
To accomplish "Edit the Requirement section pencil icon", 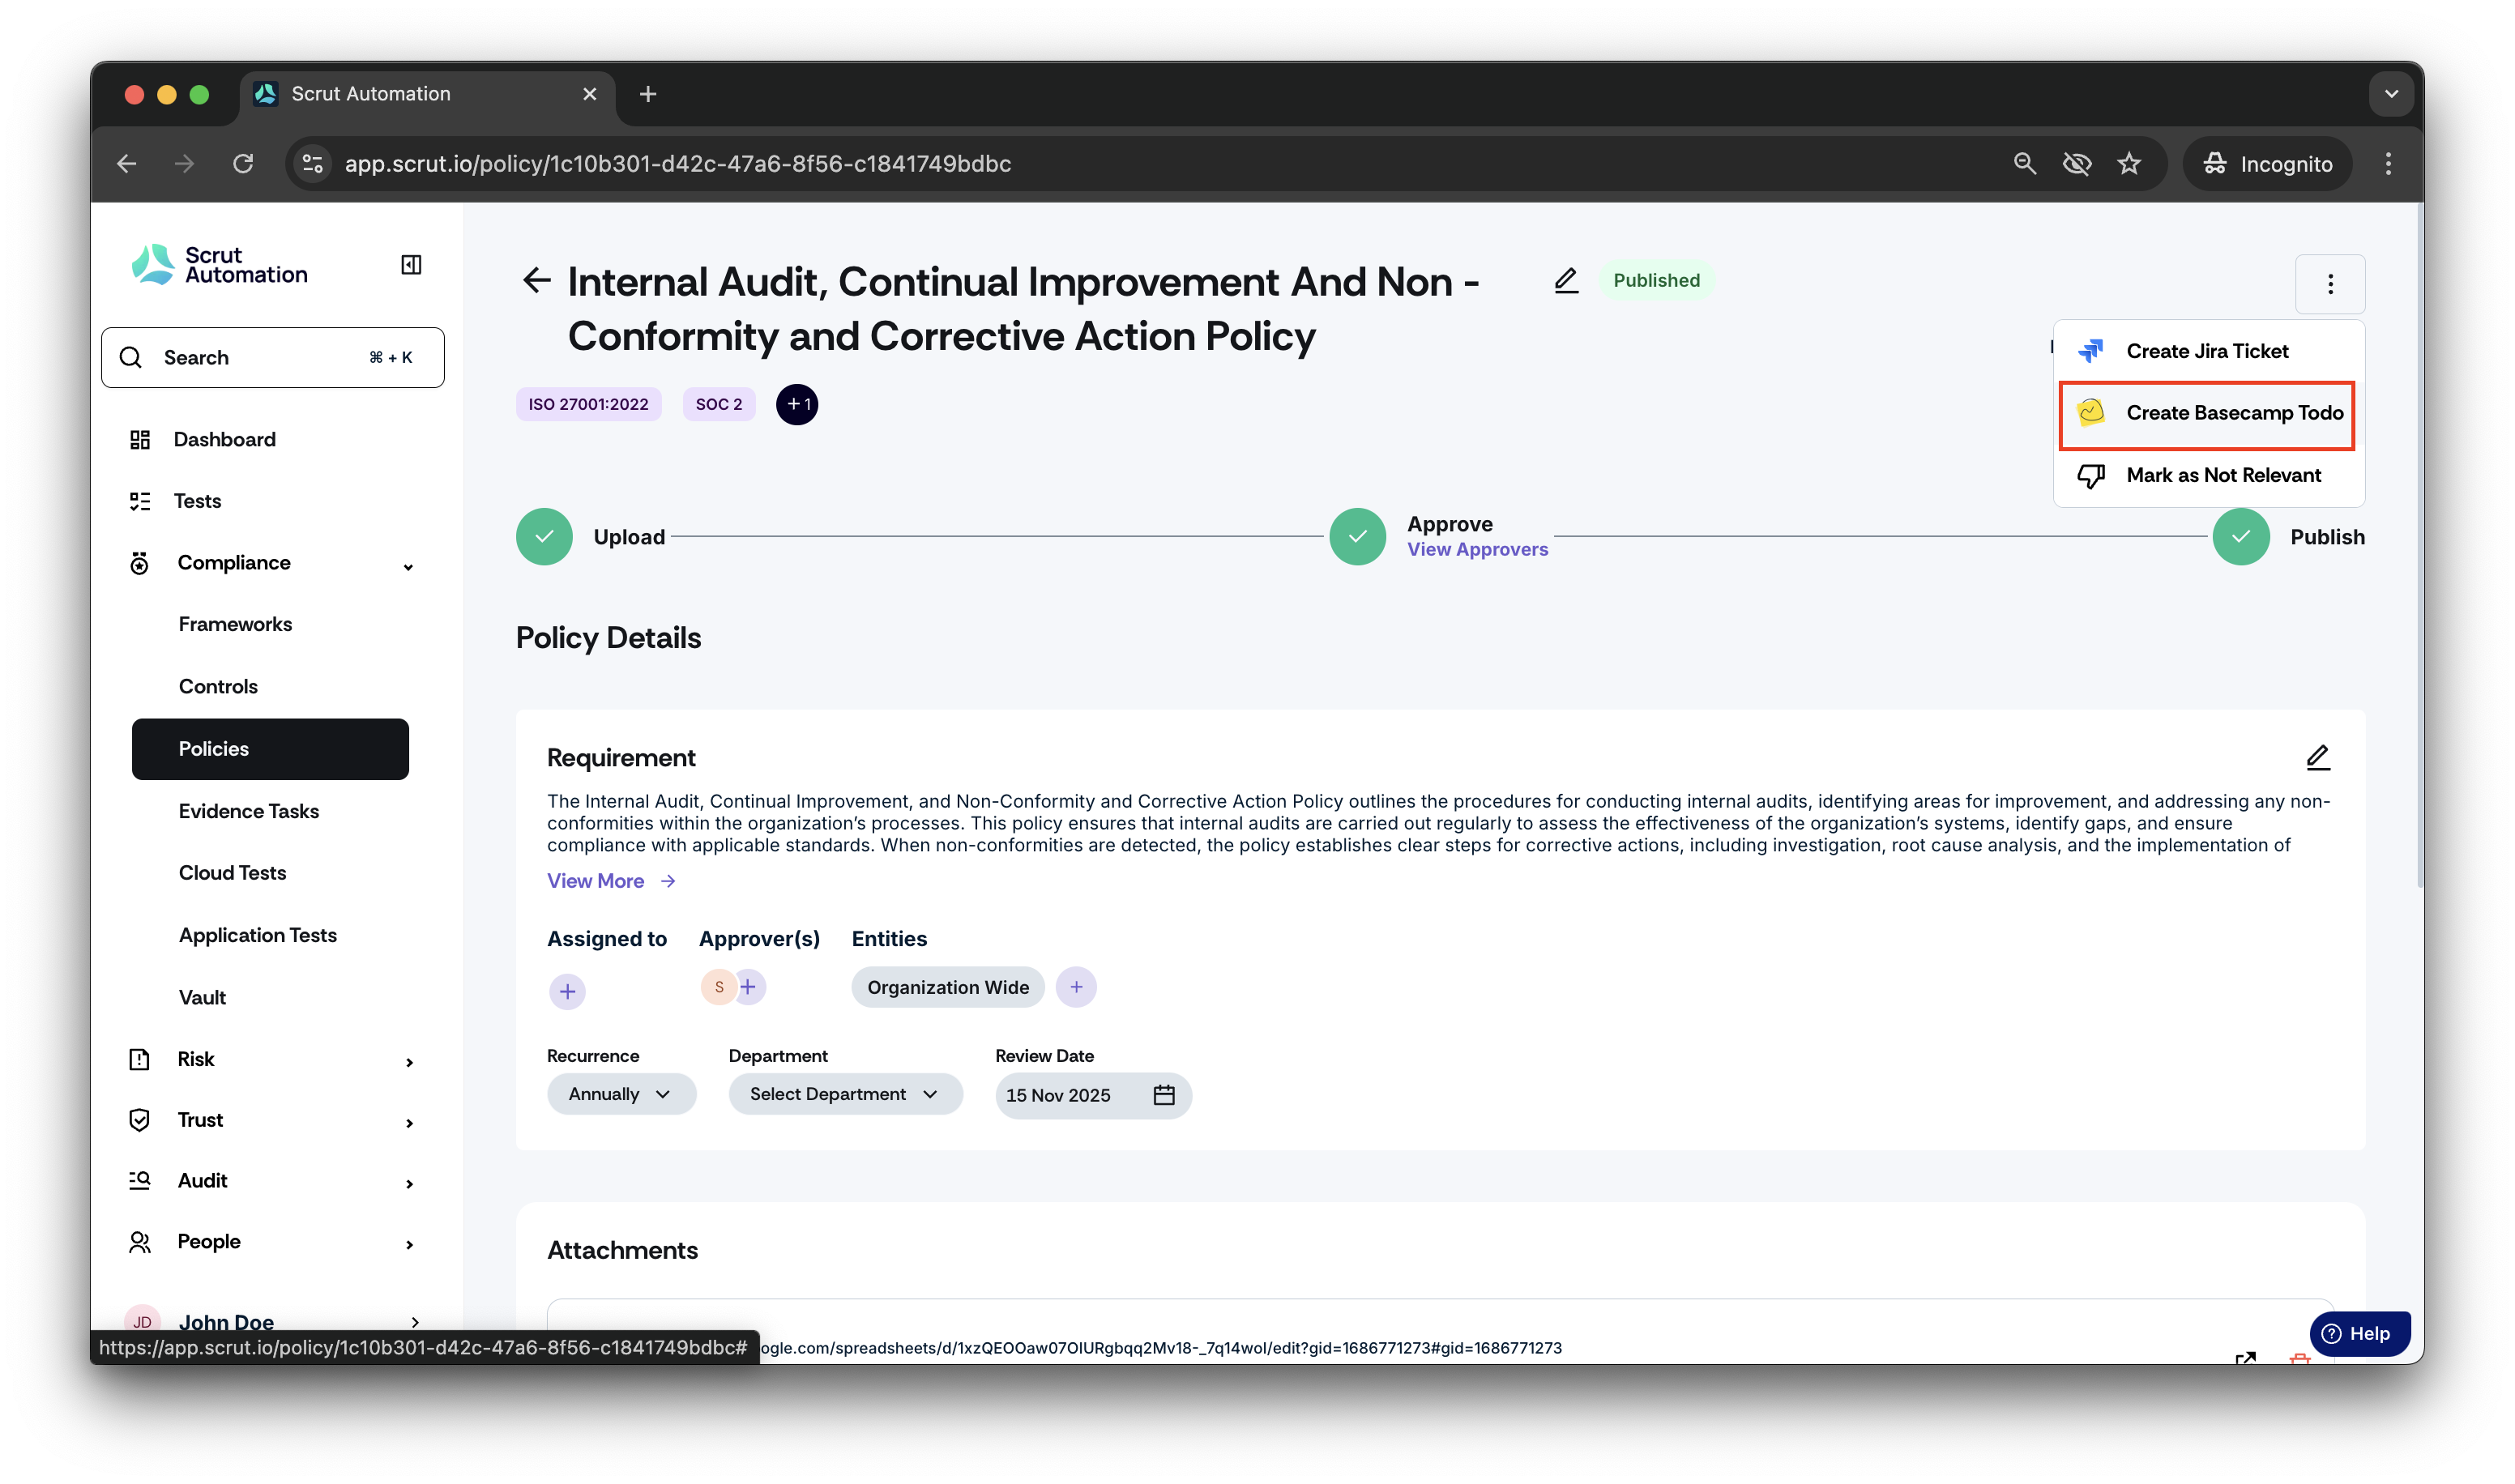I will 2318,758.
